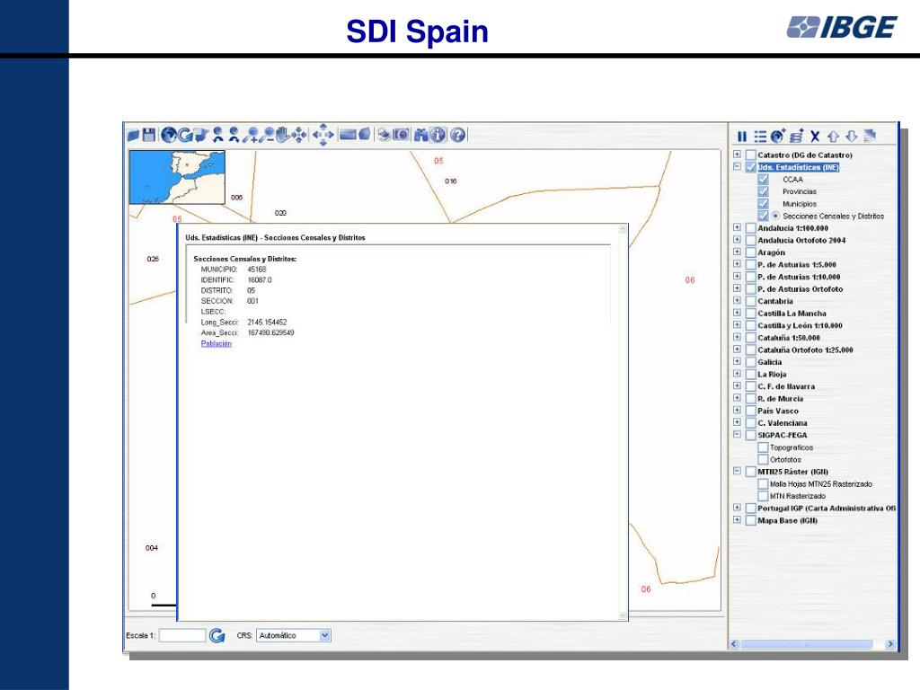Image resolution: width=920 pixels, height=690 pixels.
Task: Select the measure distance ruler tool
Action: [x=348, y=135]
